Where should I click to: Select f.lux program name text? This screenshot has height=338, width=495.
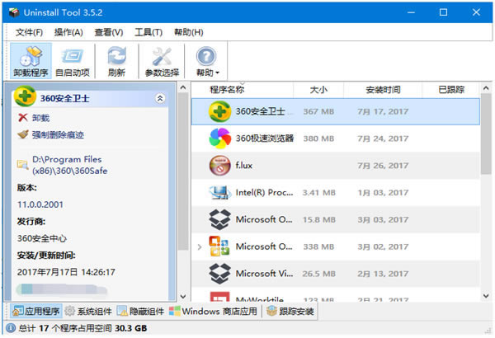click(x=244, y=166)
